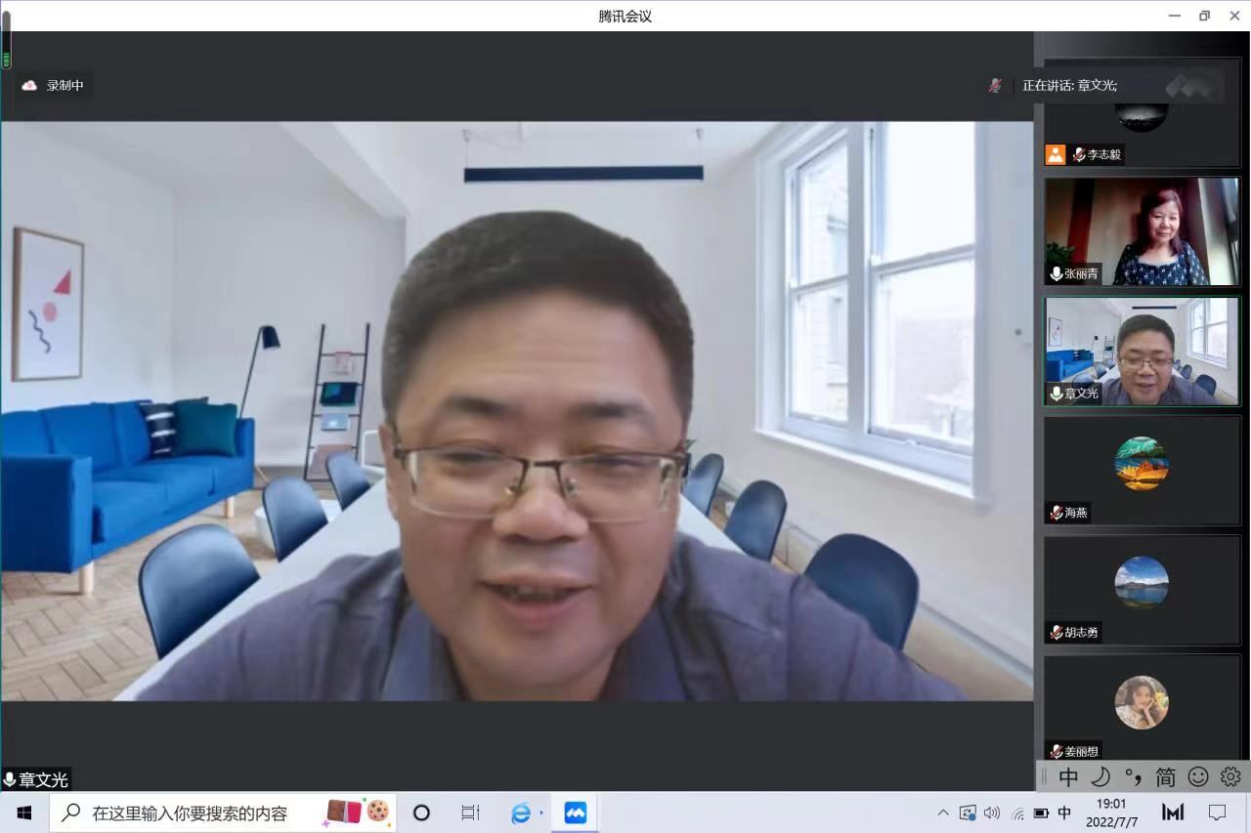
Task: Select 张丽青's video thumbnail
Action: point(1142,231)
